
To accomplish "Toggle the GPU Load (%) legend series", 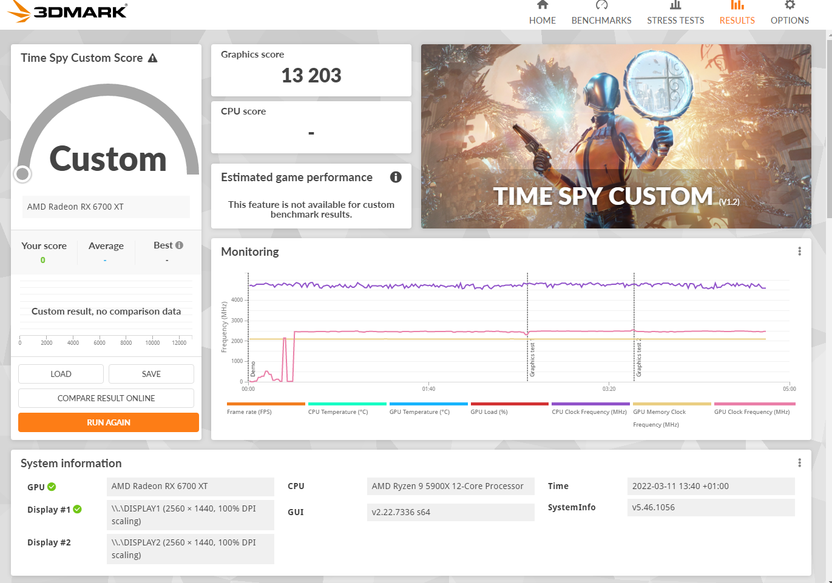I will (510, 408).
